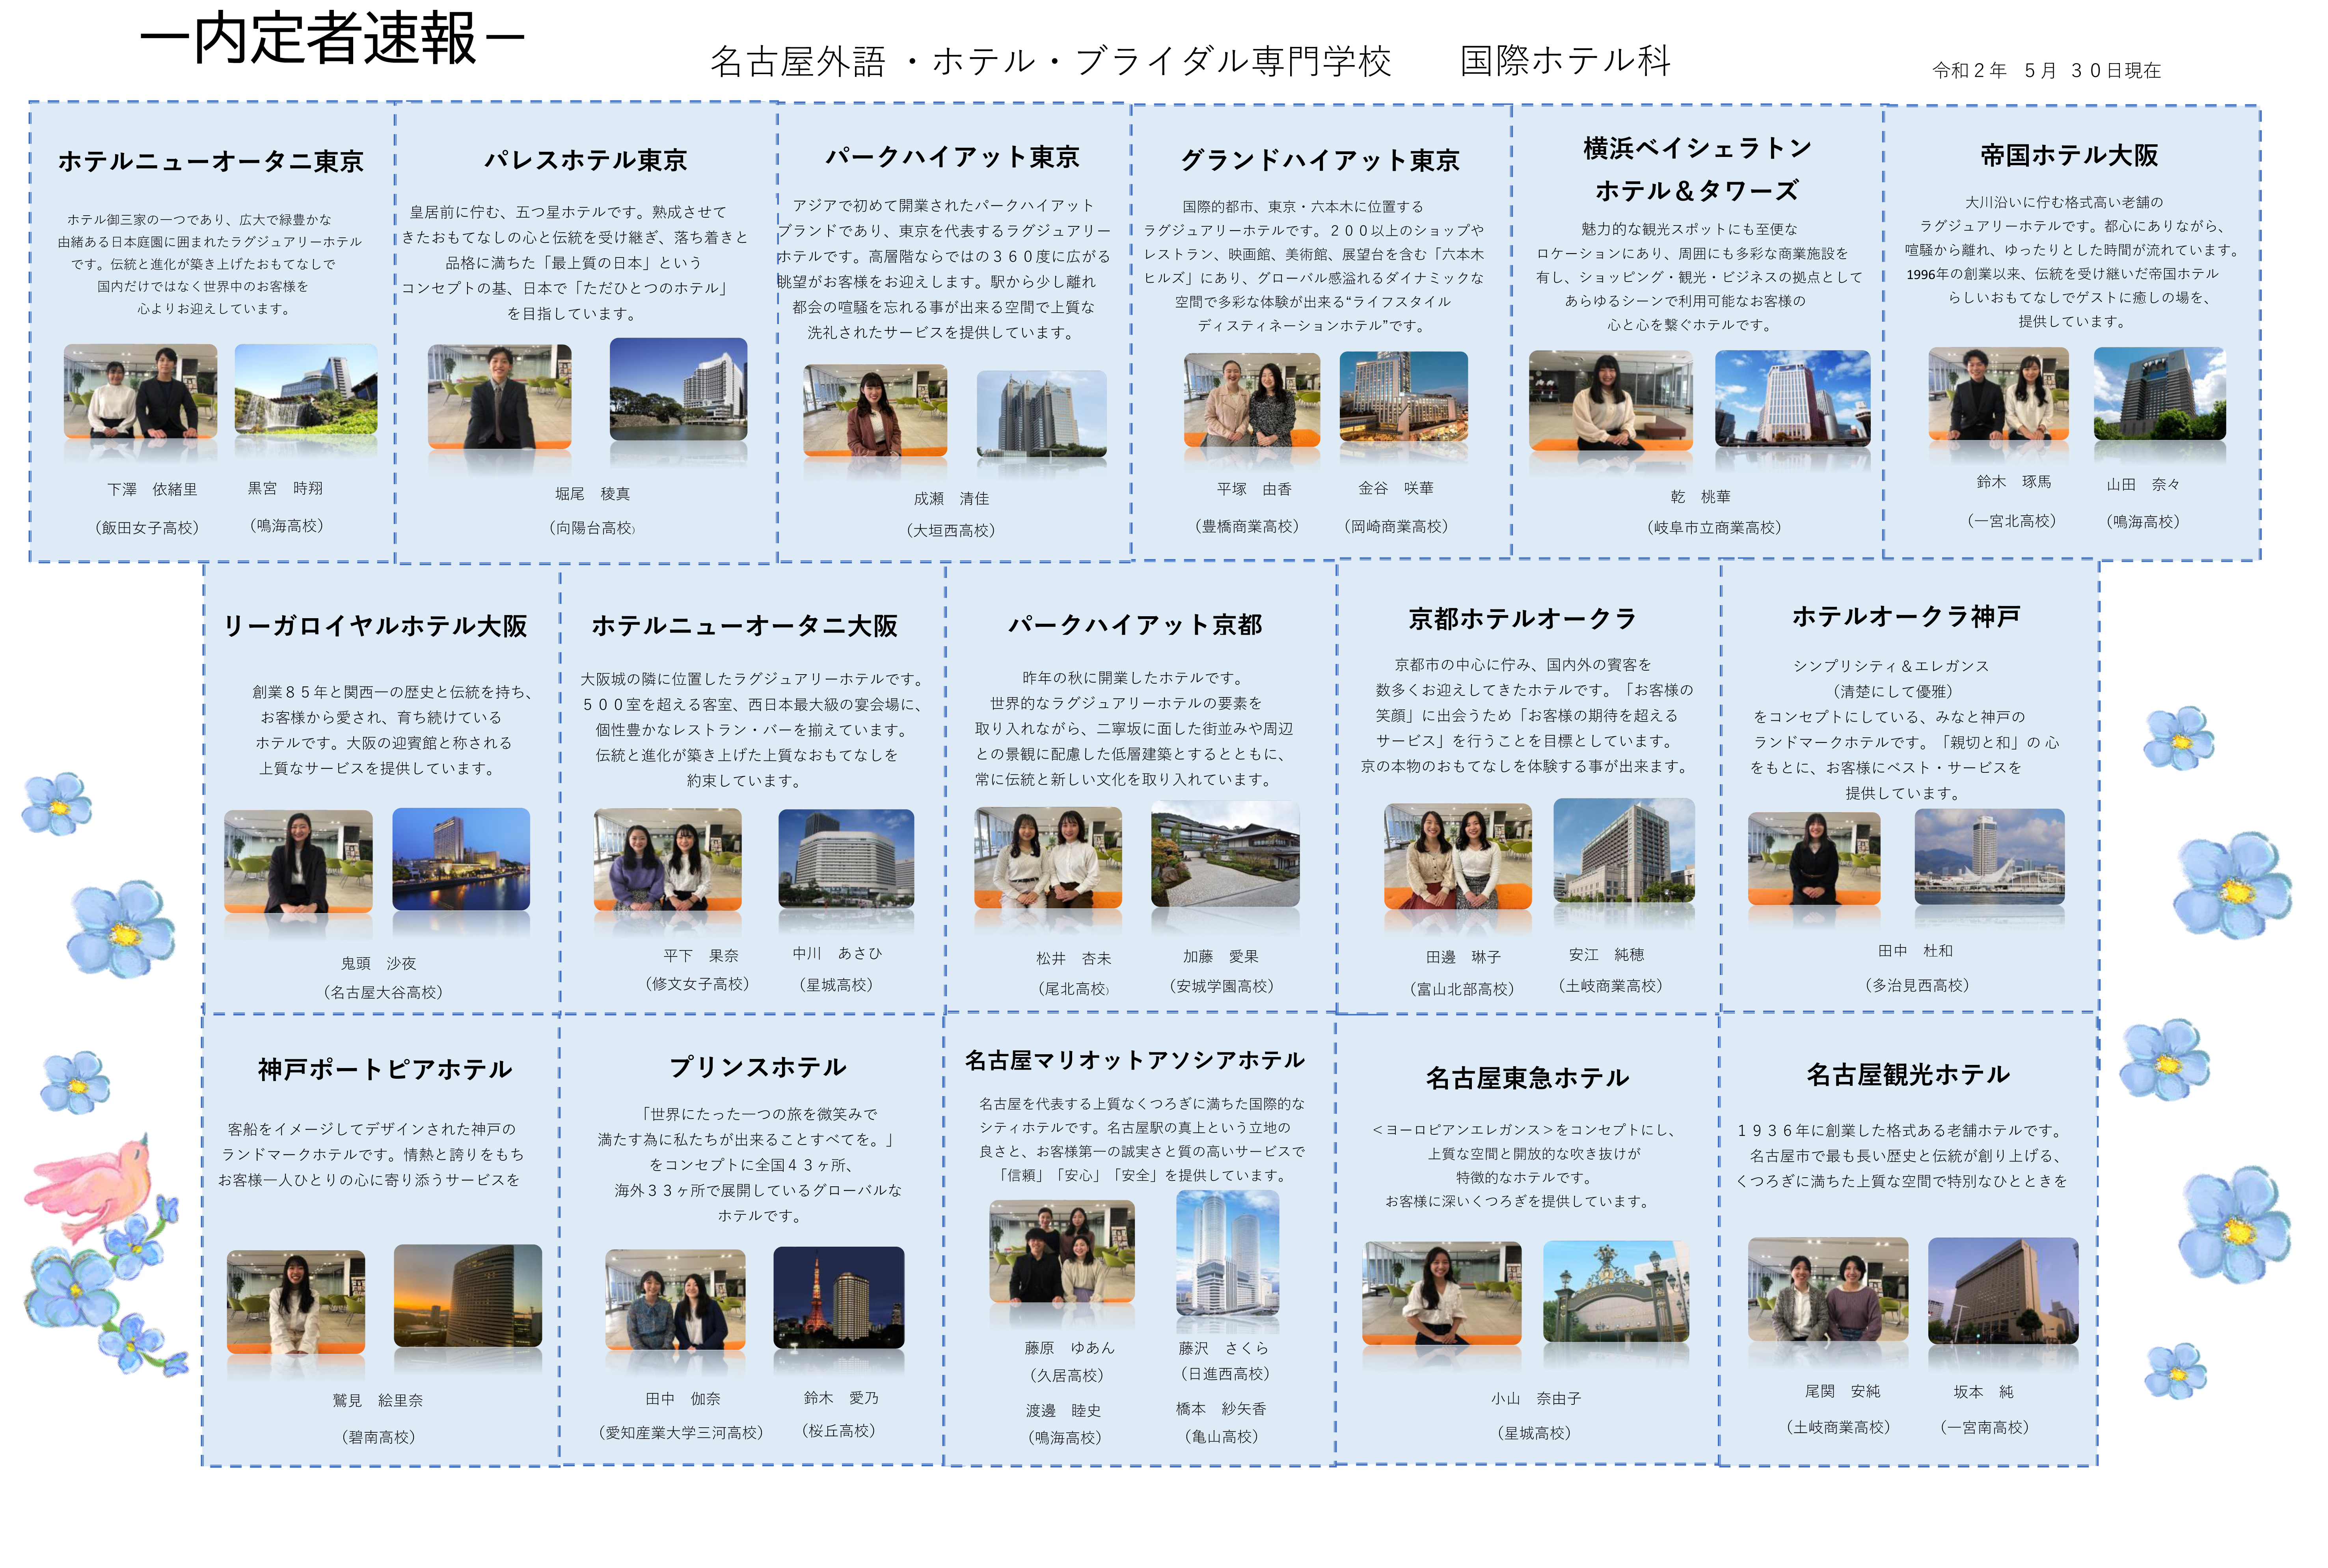
Task: Open the student photo above 鬼頭 沙夜
Action: 298,862
